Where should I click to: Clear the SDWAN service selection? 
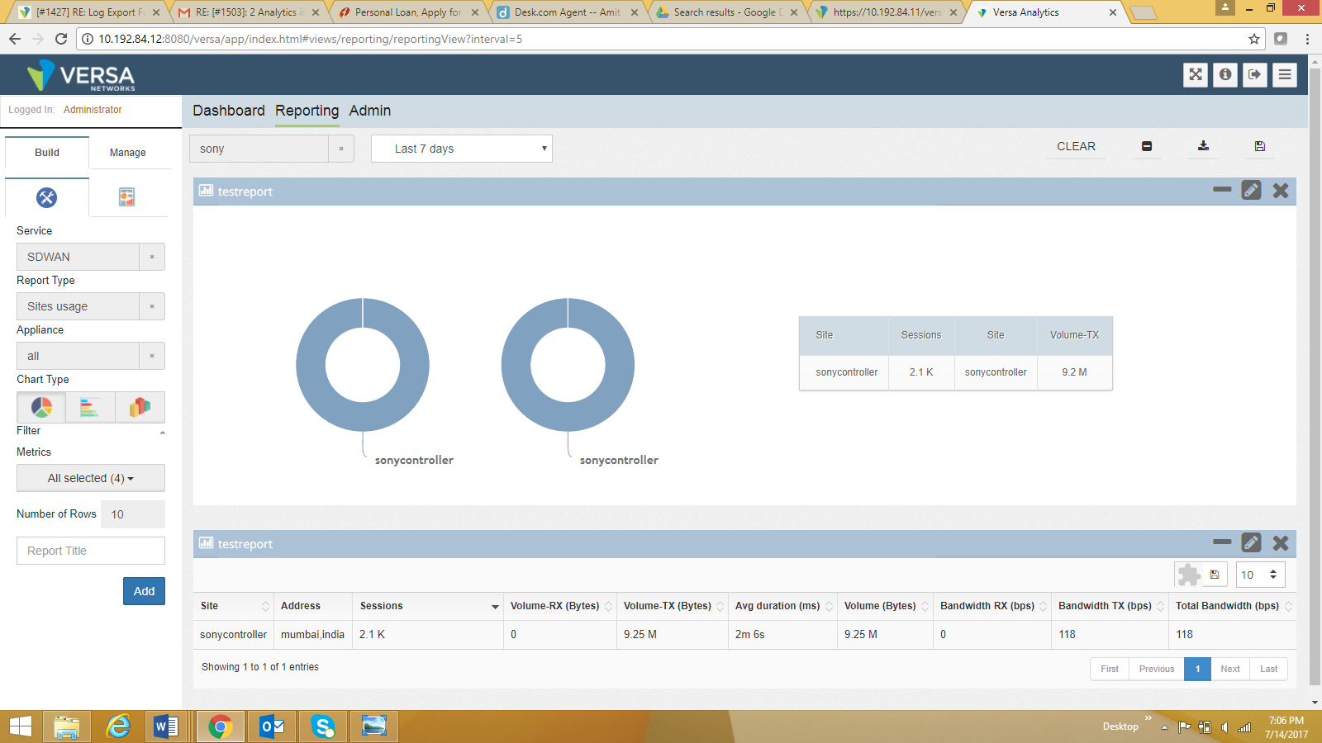[152, 257]
